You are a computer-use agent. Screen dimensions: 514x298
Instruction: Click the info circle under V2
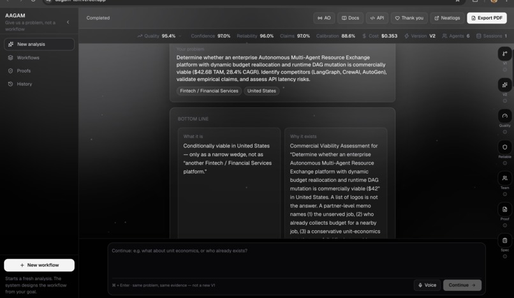pos(505,101)
